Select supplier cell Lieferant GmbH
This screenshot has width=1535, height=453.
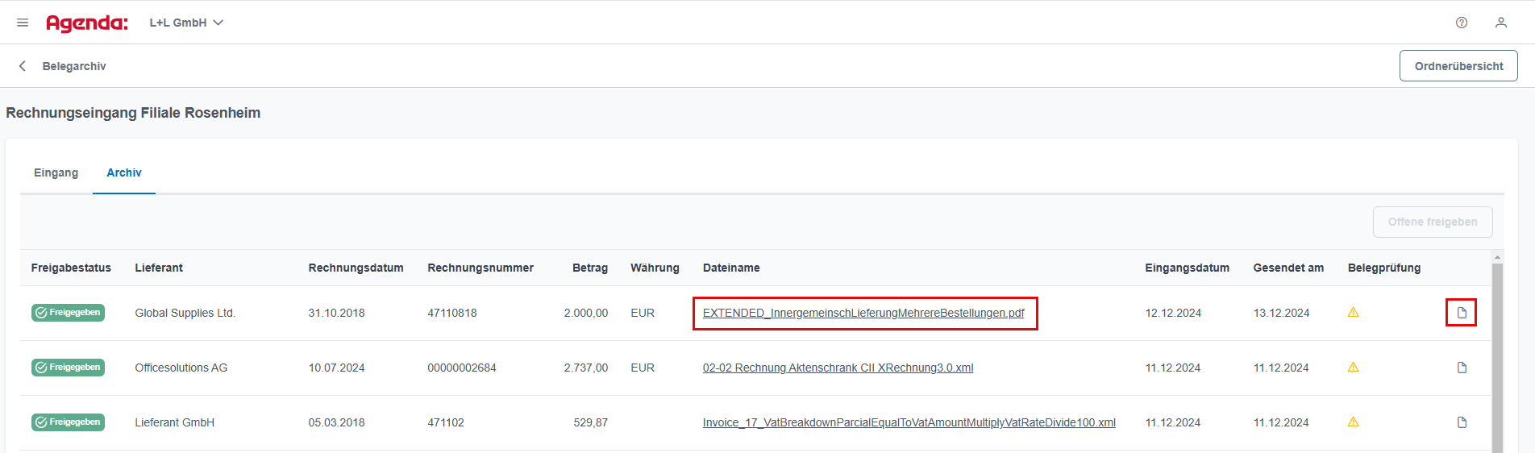(x=174, y=422)
